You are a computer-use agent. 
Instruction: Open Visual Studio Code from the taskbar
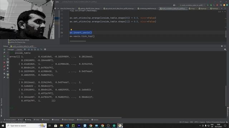[x=67, y=126]
